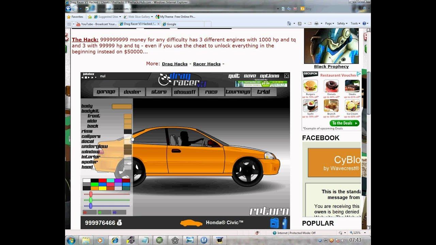Expand the Suggested Sites dropdown

(x=120, y=17)
